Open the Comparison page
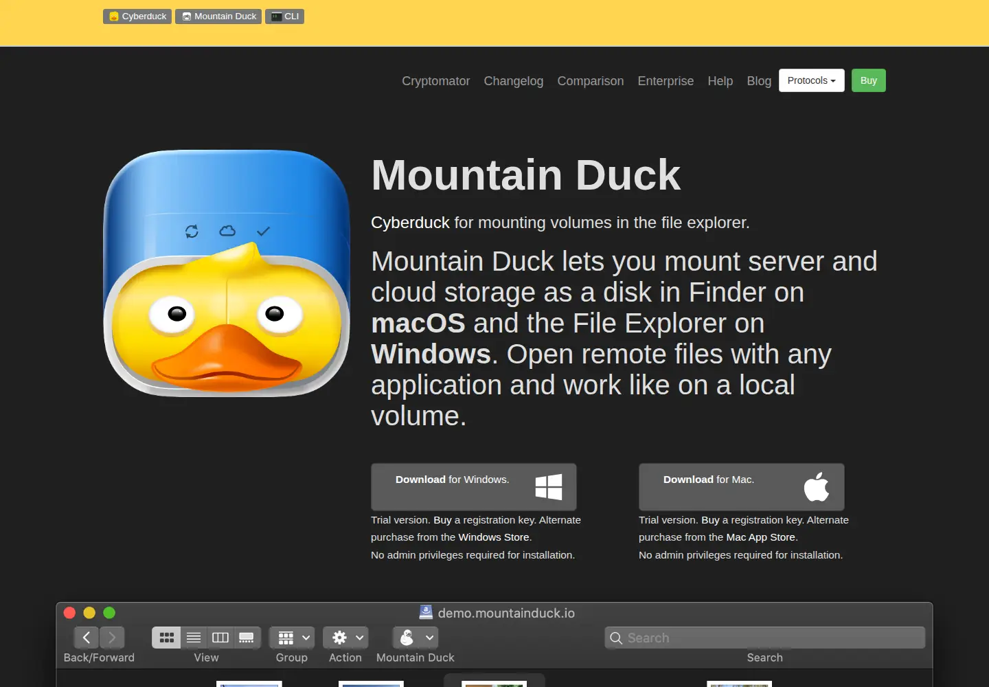Image resolution: width=989 pixels, height=687 pixels. (591, 81)
